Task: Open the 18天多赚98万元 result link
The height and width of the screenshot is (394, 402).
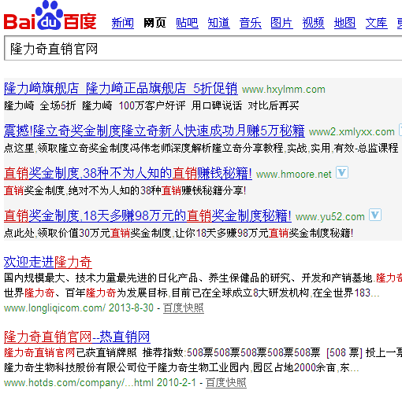Action: coord(147,215)
